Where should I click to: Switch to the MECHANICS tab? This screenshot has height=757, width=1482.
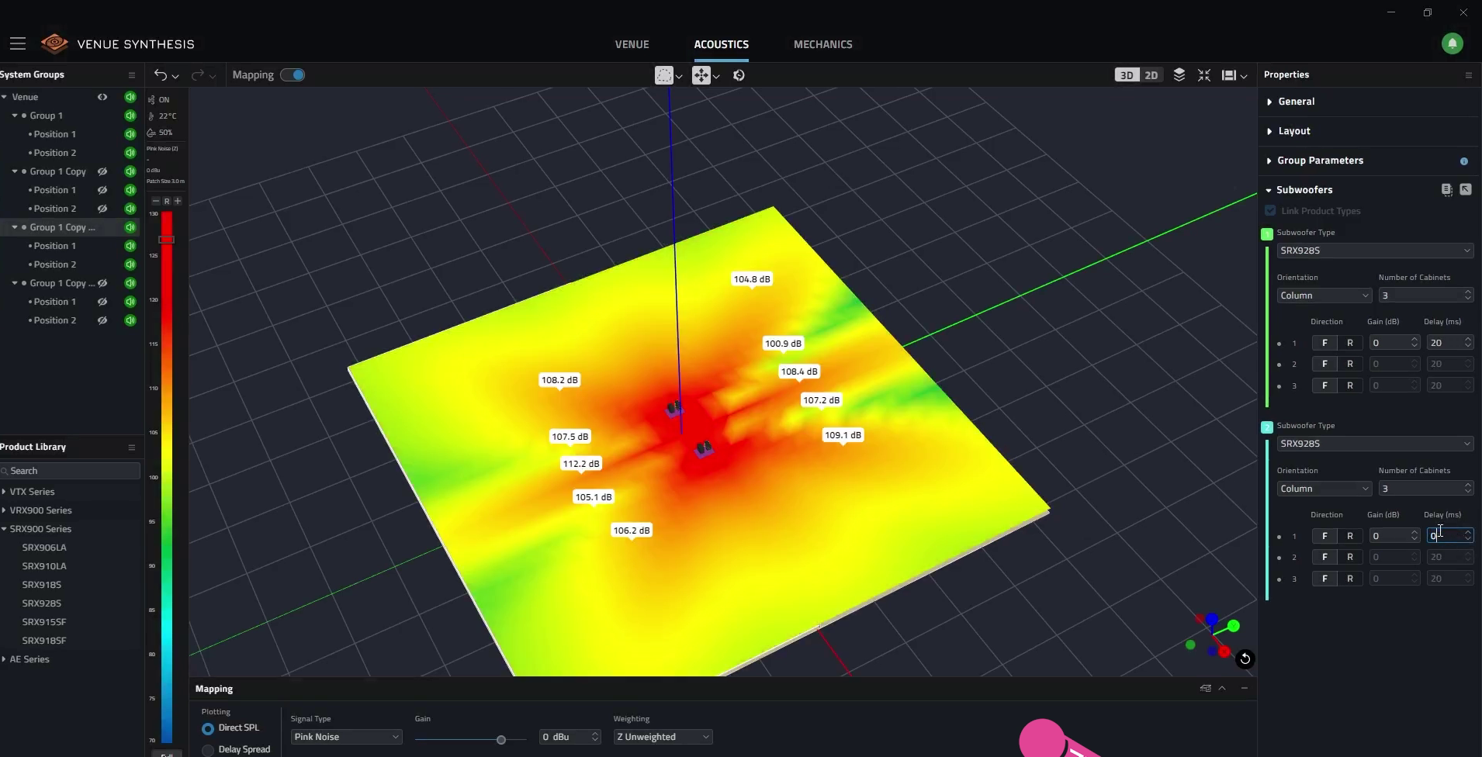[822, 44]
